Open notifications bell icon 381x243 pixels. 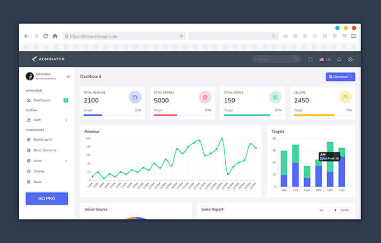click(x=339, y=60)
